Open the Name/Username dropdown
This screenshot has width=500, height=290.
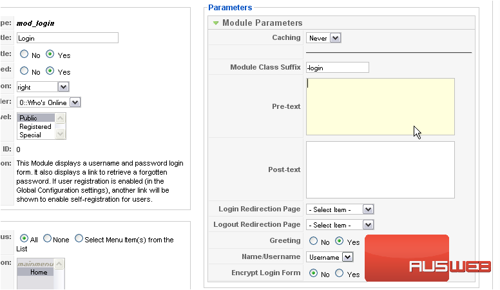330,257
